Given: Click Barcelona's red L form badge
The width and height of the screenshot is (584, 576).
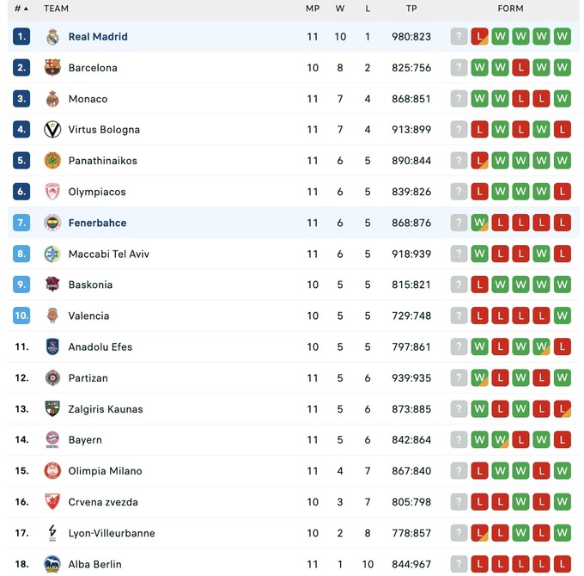Looking at the screenshot, I should pyautogui.click(x=521, y=68).
